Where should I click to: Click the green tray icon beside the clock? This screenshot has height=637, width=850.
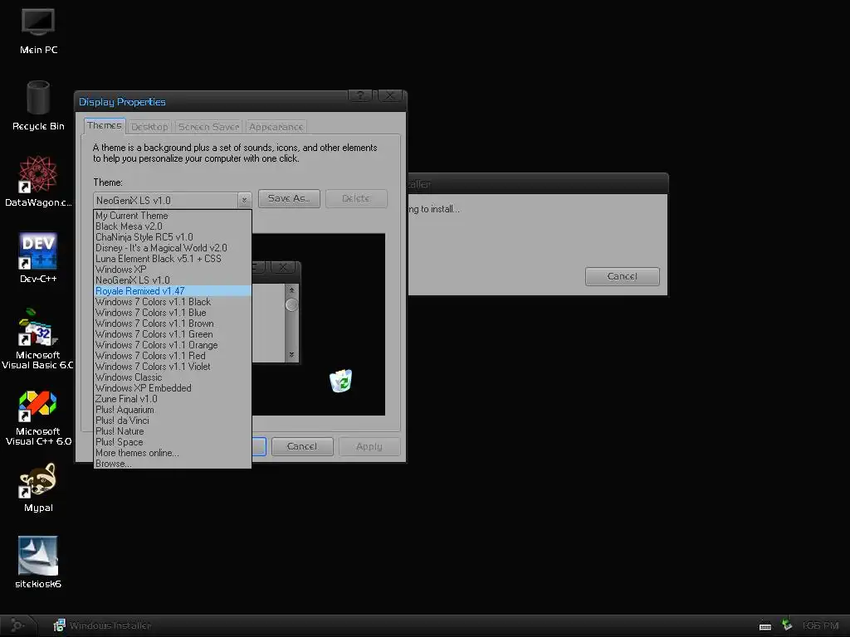(x=787, y=625)
